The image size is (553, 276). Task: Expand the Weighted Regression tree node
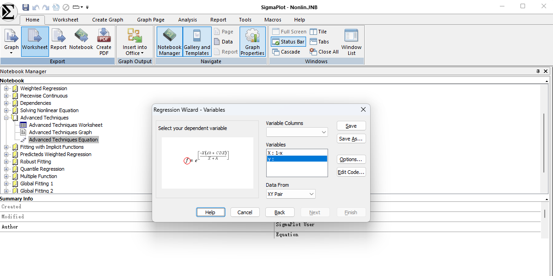point(6,88)
